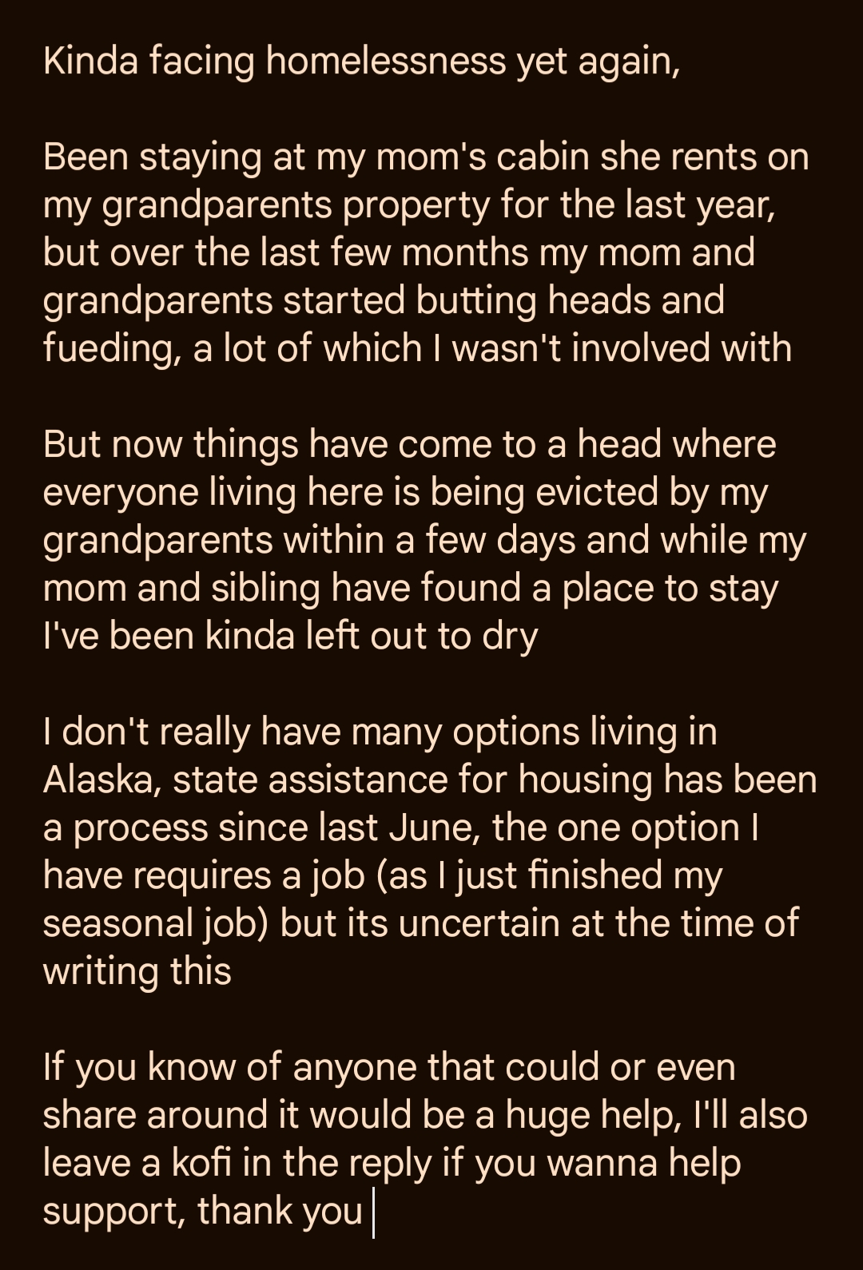Tap the word "butting" in the text
This screenshot has height=1270, width=863.
click(x=475, y=300)
